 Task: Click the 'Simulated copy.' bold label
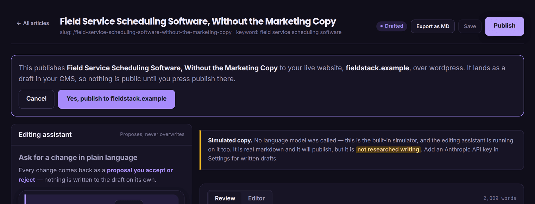tap(230, 140)
